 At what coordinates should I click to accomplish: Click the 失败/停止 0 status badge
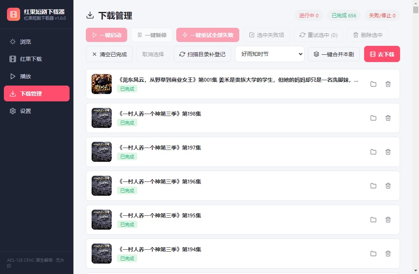[x=382, y=15]
